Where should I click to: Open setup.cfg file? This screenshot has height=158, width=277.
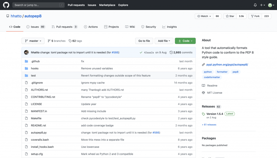pos(37,154)
